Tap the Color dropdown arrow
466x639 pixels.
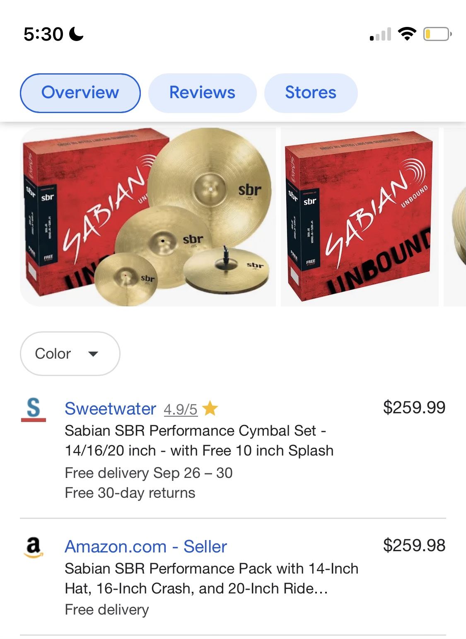tap(93, 354)
